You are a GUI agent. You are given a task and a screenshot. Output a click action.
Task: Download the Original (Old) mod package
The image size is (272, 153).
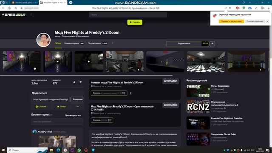click(x=102, y=120)
